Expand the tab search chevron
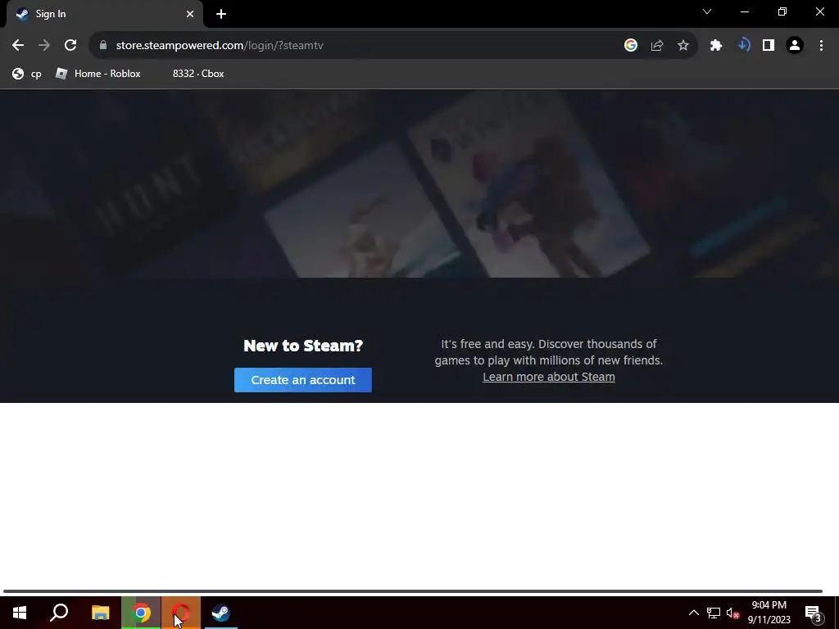Viewport: 839px width, 629px height. tap(707, 11)
